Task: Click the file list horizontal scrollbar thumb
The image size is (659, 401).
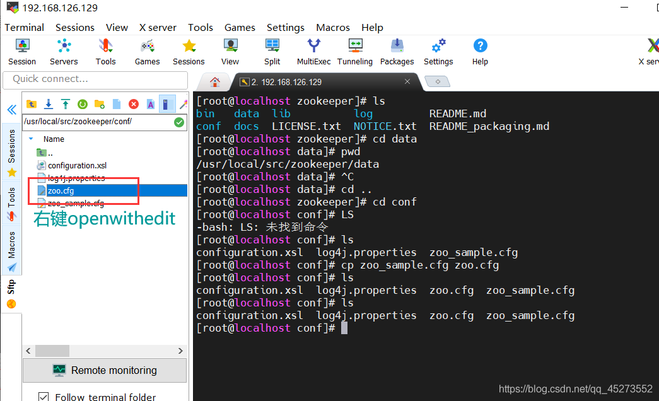Action: coord(52,351)
